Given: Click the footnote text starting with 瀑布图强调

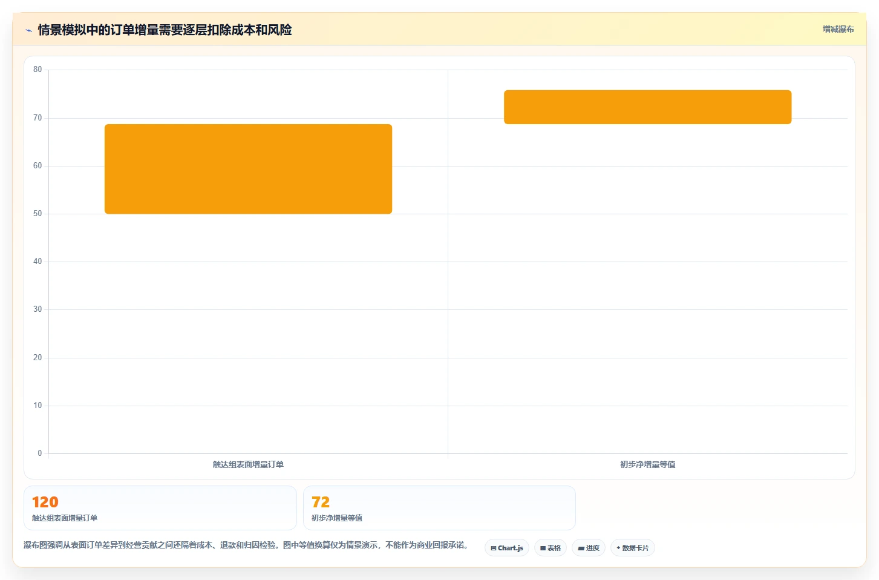Looking at the screenshot, I should click(x=247, y=545).
